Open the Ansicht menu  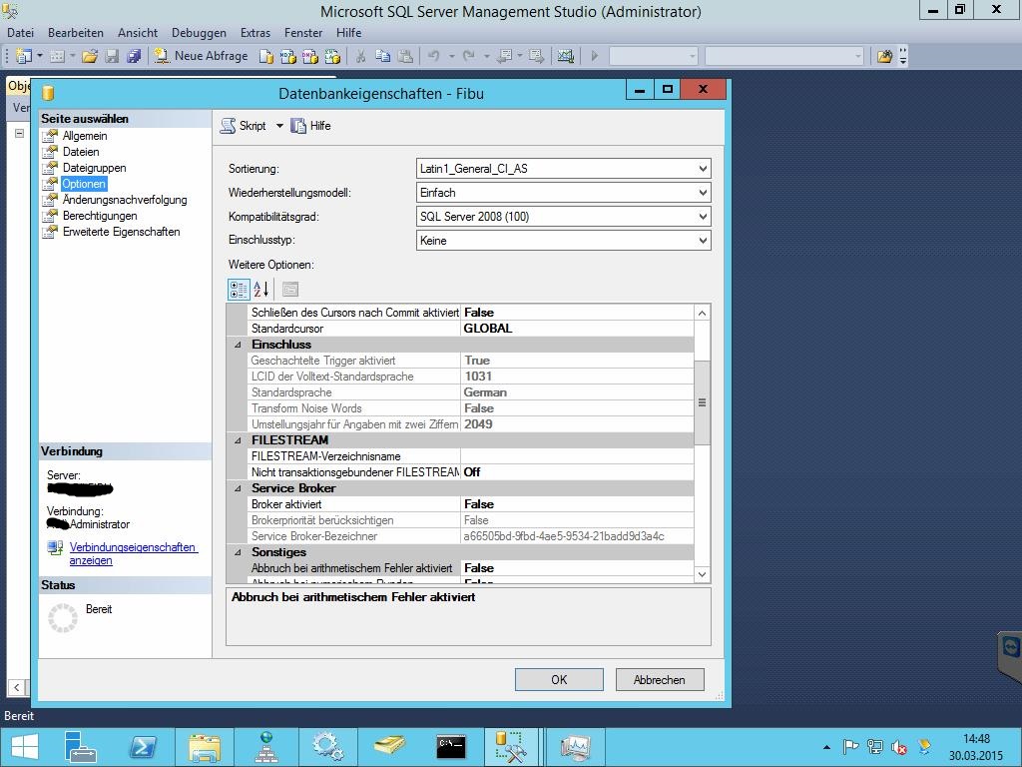click(138, 33)
